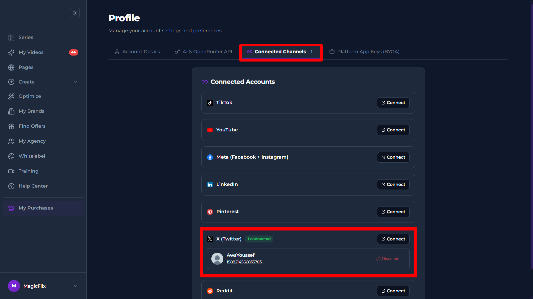
Task: Click the account ID 1588214566835703...
Action: coord(245,262)
